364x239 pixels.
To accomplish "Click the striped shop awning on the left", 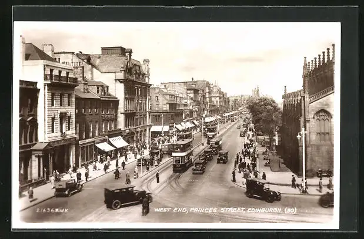I will click(118, 142).
